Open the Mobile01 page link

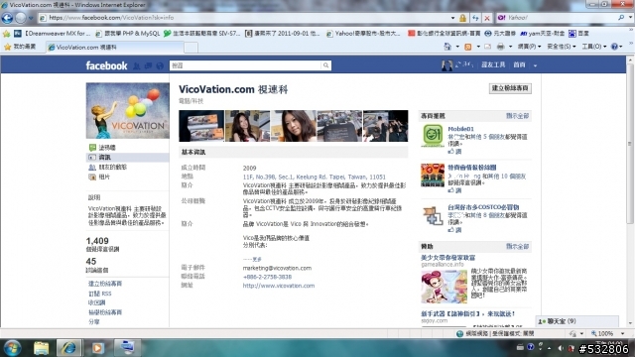click(460, 129)
